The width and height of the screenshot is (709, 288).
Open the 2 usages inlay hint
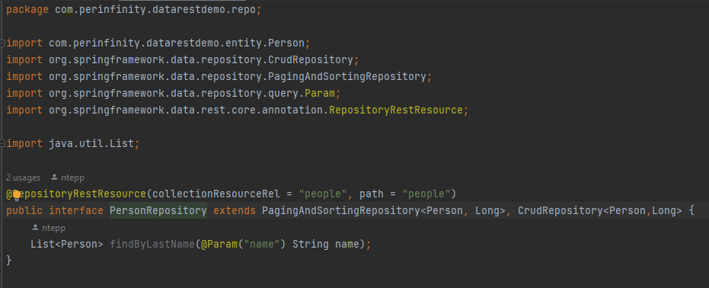[23, 178]
